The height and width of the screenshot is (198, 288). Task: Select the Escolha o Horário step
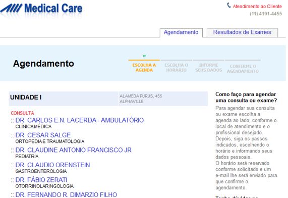tap(176, 68)
